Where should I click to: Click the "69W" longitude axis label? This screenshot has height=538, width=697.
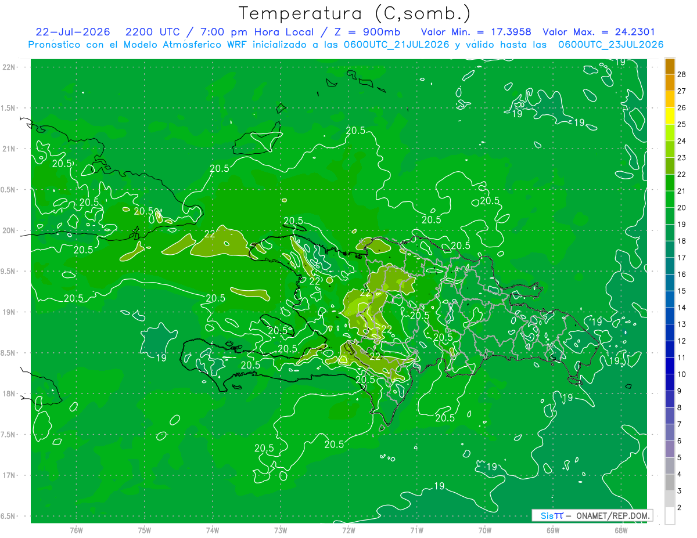point(553,530)
